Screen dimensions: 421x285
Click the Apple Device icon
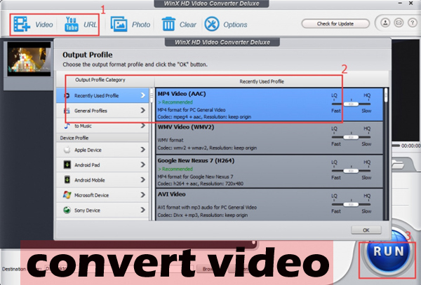[67, 150]
